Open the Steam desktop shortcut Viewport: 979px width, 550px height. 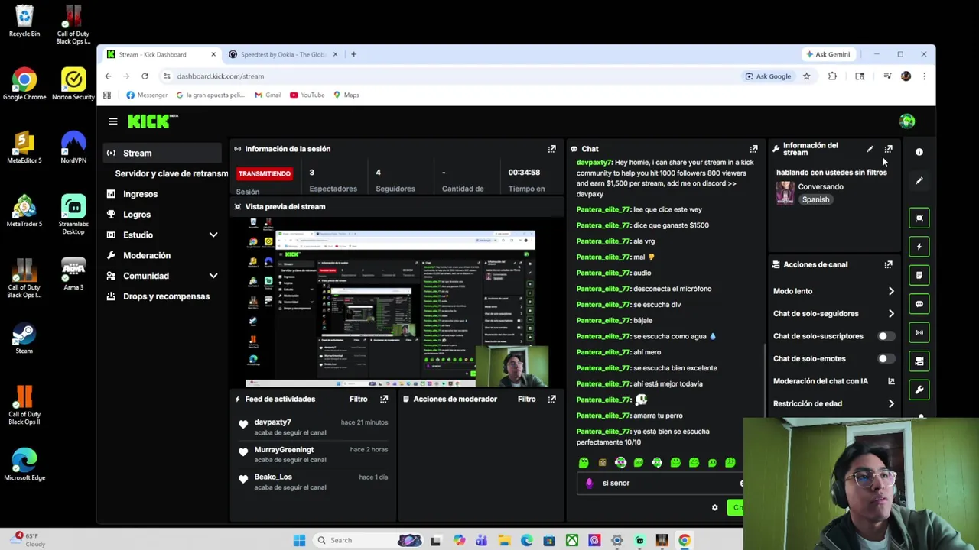tap(24, 338)
